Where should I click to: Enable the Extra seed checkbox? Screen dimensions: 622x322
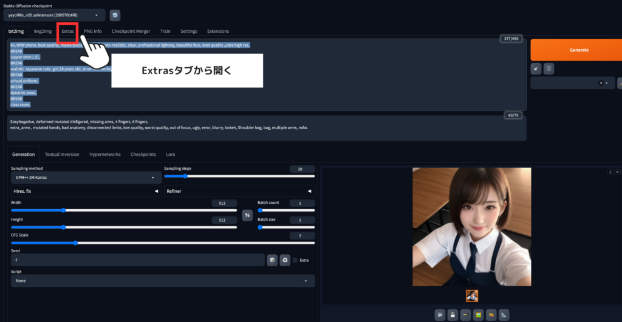295,260
